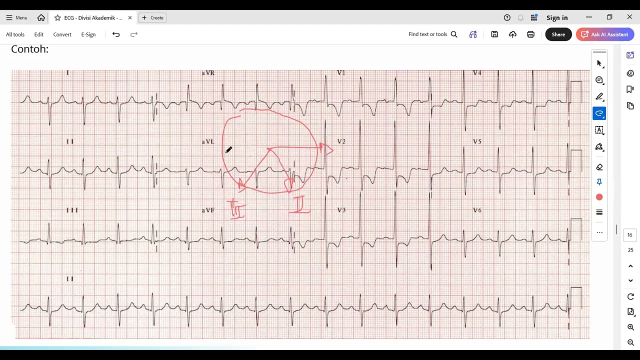This screenshot has width=640, height=360.
Task: Open the Edit menu
Action: pyautogui.click(x=38, y=34)
